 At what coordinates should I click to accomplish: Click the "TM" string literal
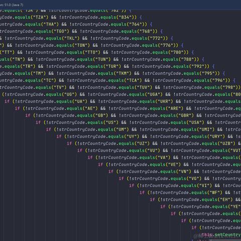(x=38, y=73)
